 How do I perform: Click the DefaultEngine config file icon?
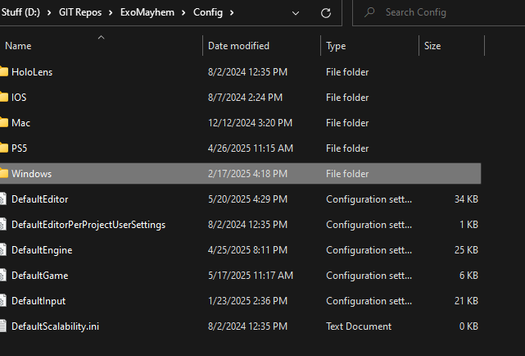(3, 250)
